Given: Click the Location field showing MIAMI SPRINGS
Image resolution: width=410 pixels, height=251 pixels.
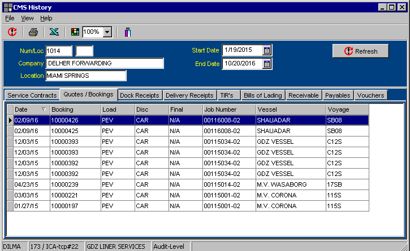Looking at the screenshot, I should click(86, 76).
